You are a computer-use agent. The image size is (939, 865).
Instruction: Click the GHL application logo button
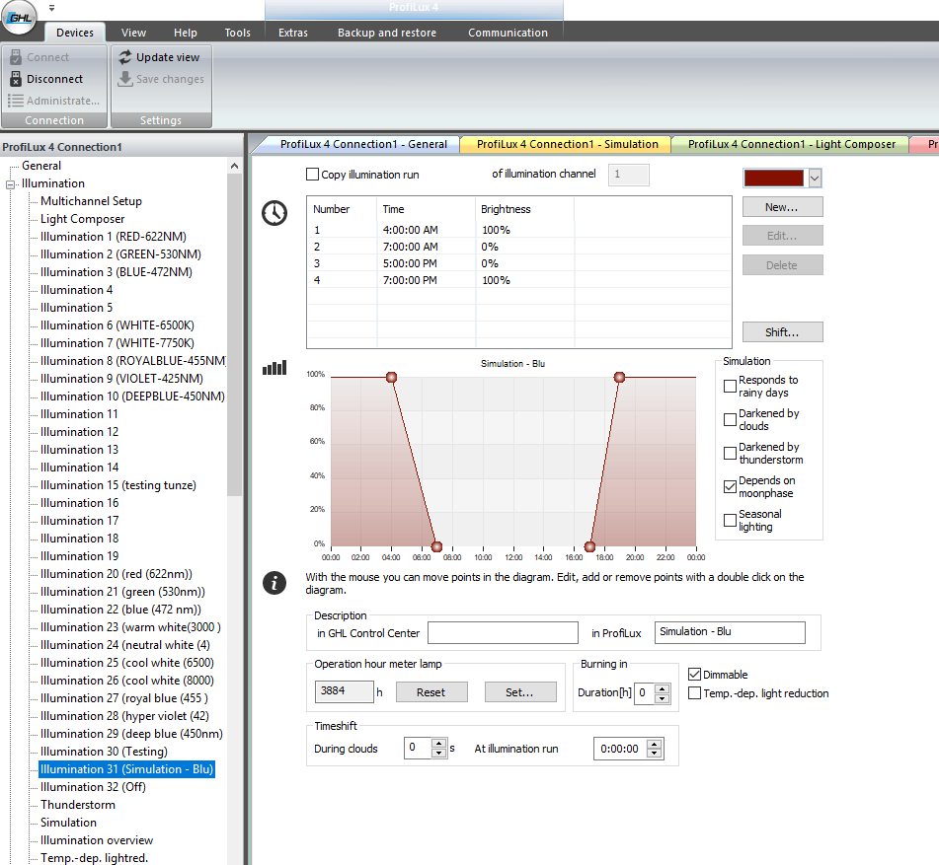pyautogui.click(x=19, y=17)
